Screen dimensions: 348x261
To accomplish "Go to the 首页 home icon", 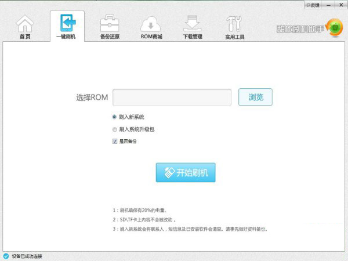I will [24, 24].
